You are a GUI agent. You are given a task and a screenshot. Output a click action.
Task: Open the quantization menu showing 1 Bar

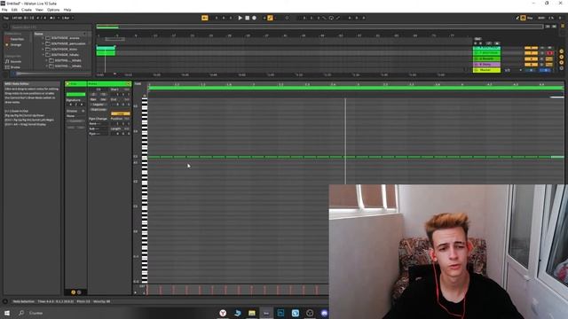tap(67, 18)
